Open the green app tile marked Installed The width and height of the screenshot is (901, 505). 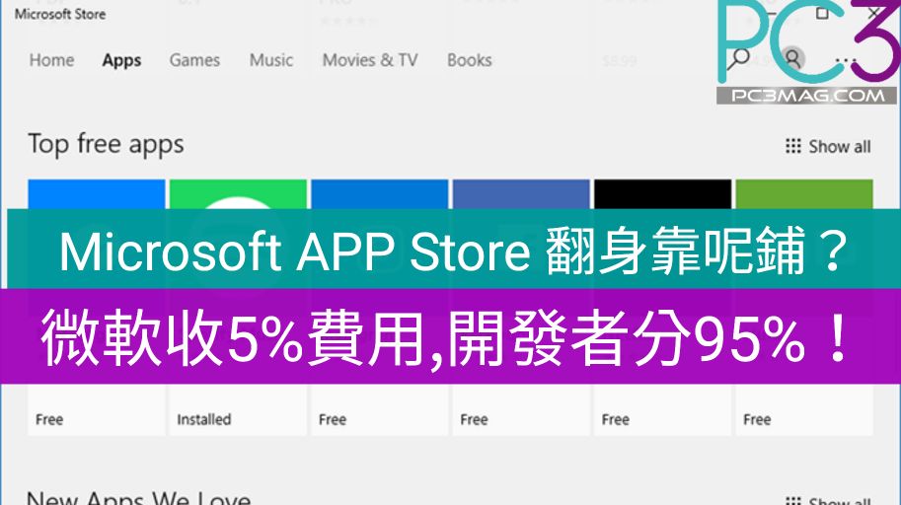[x=238, y=193]
